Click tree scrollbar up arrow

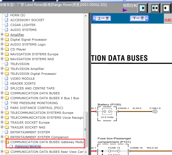(86, 16)
